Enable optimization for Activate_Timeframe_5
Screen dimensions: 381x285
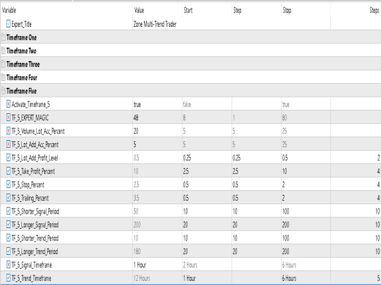tap(8, 104)
